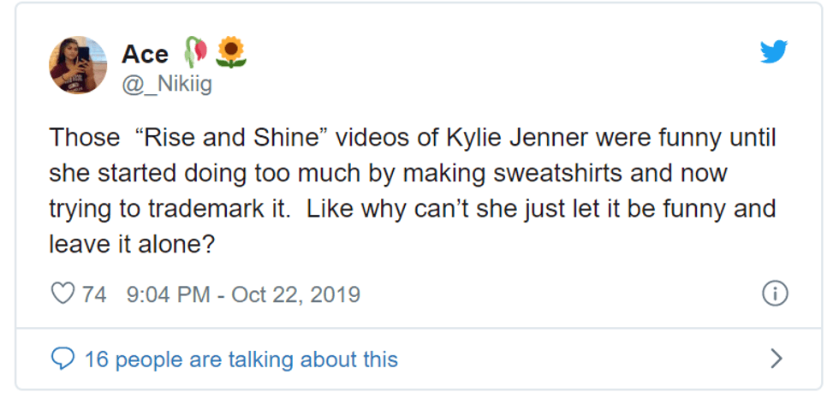Open "16 people are talking about this"

point(241,359)
